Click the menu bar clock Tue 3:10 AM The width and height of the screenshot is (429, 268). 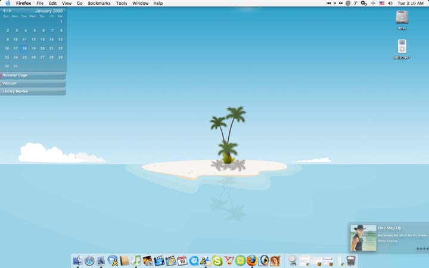pyautogui.click(x=411, y=4)
